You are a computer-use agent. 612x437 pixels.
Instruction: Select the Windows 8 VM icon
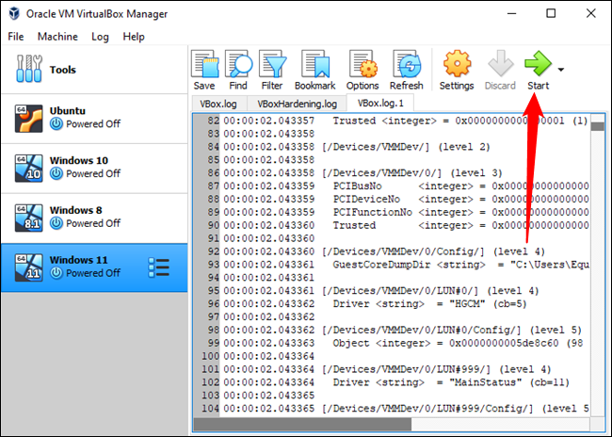coord(28,218)
